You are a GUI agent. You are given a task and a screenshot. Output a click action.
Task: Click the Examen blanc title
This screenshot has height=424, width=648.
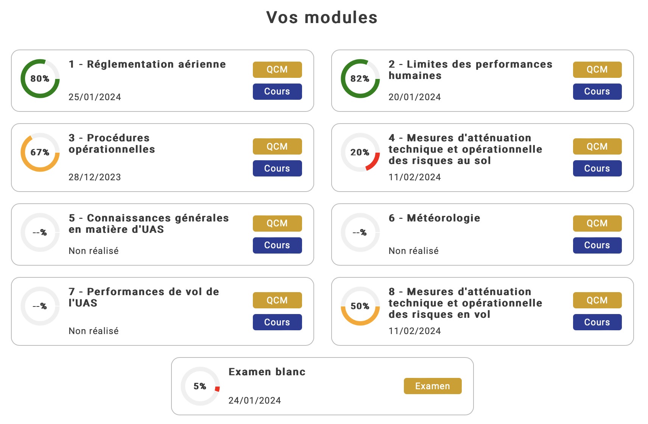point(267,372)
